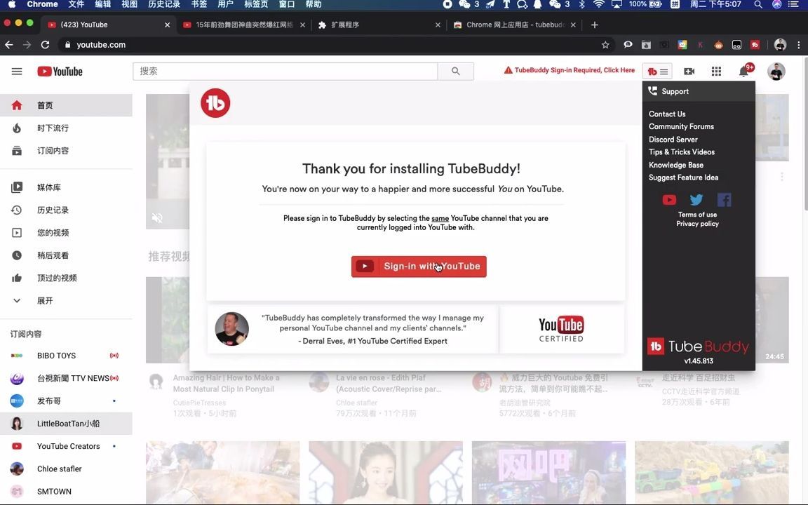Open YouTube Creators channel
808x505 pixels.
point(66,446)
